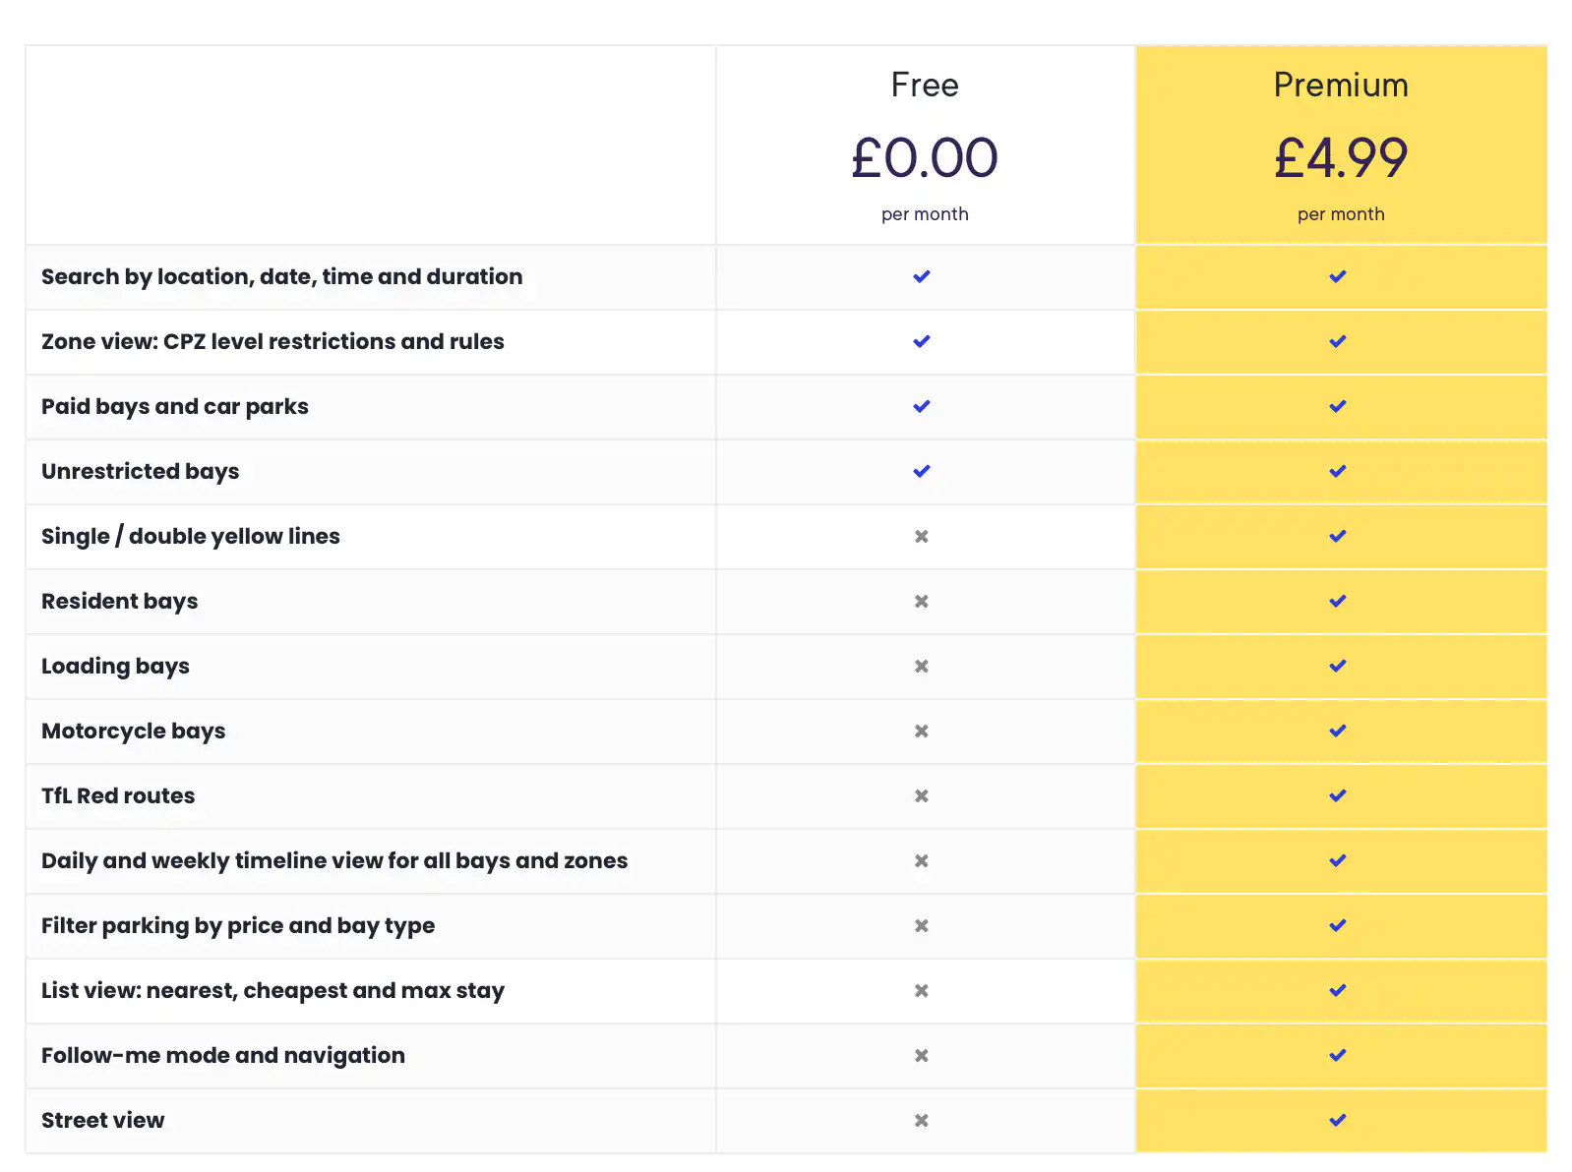Screen dimensions: 1572x1172
Task: Click Premium checkmark for Filter parking row
Action: [1337, 925]
